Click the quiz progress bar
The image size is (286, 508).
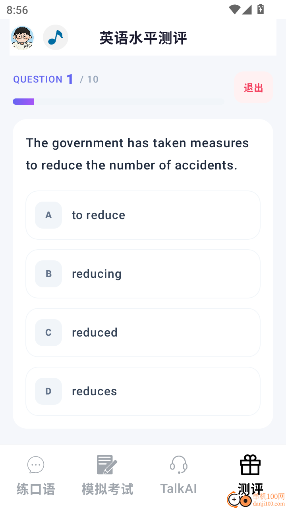[118, 102]
